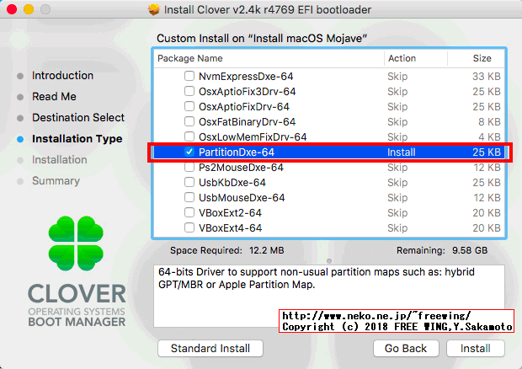Select the Installation Type step
The width and height of the screenshot is (522, 369).
pyautogui.click(x=77, y=138)
